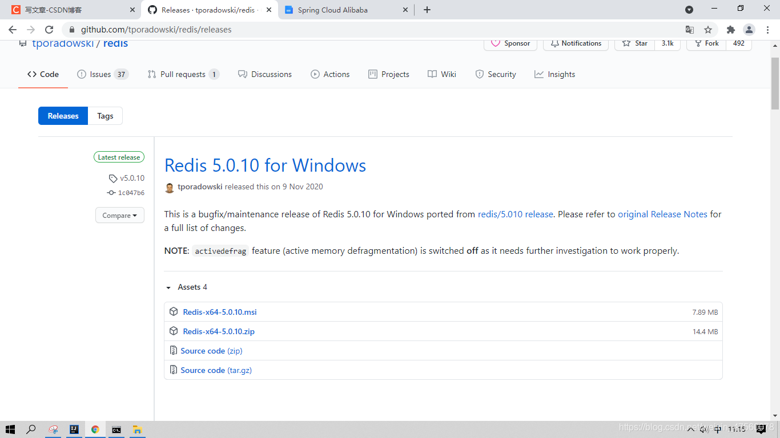Open the Chrome three-dot menu
The image size is (780, 438).
click(767, 30)
